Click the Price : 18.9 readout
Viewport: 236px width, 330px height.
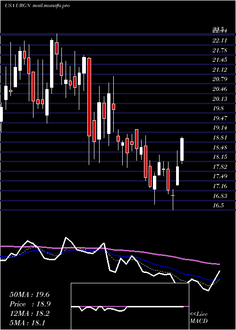(x=30, y=304)
